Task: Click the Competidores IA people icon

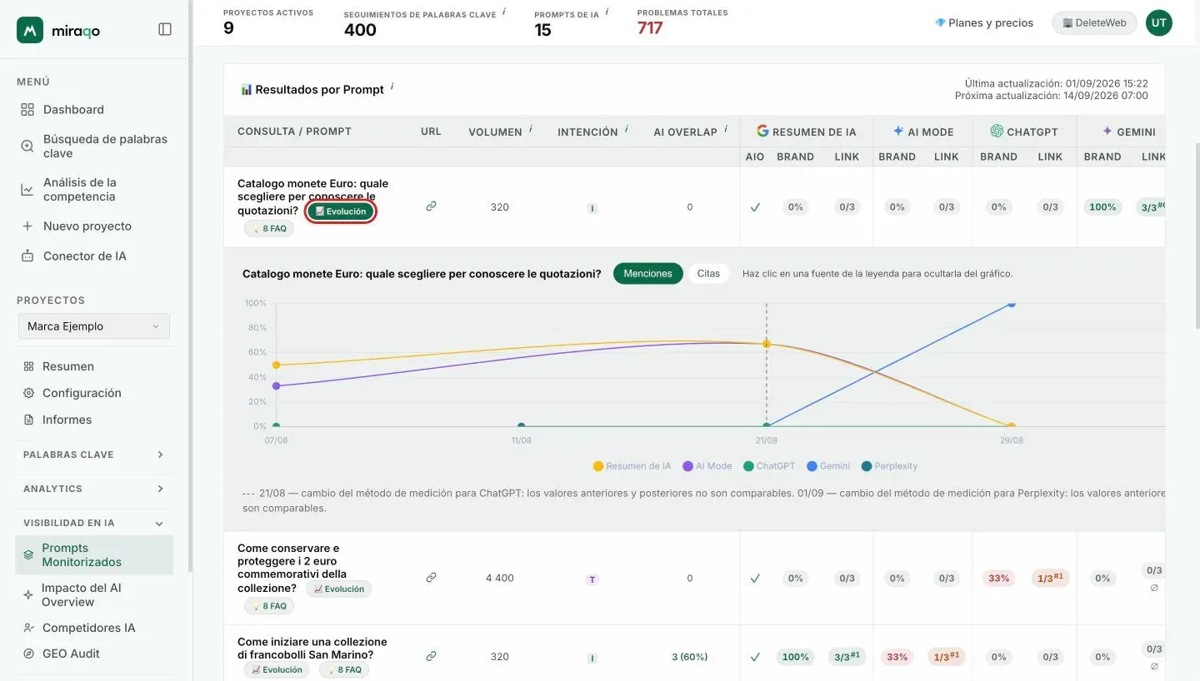Action: pyautogui.click(x=28, y=628)
